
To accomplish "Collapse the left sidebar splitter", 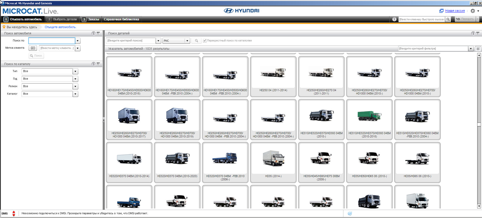I will tap(104, 120).
